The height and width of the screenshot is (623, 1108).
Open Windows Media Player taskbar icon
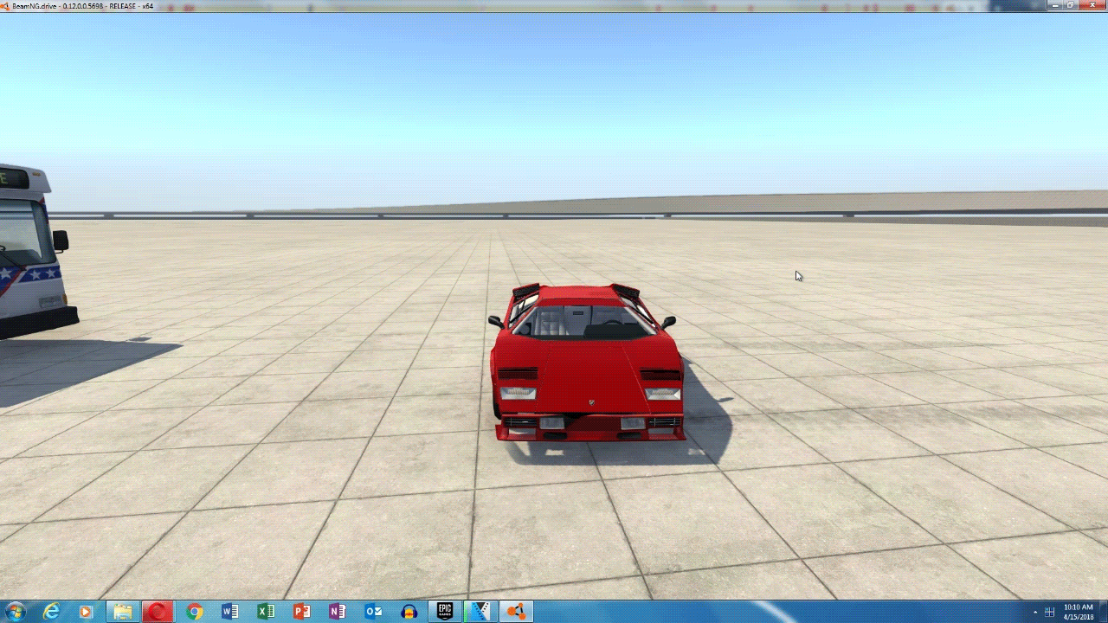click(85, 612)
